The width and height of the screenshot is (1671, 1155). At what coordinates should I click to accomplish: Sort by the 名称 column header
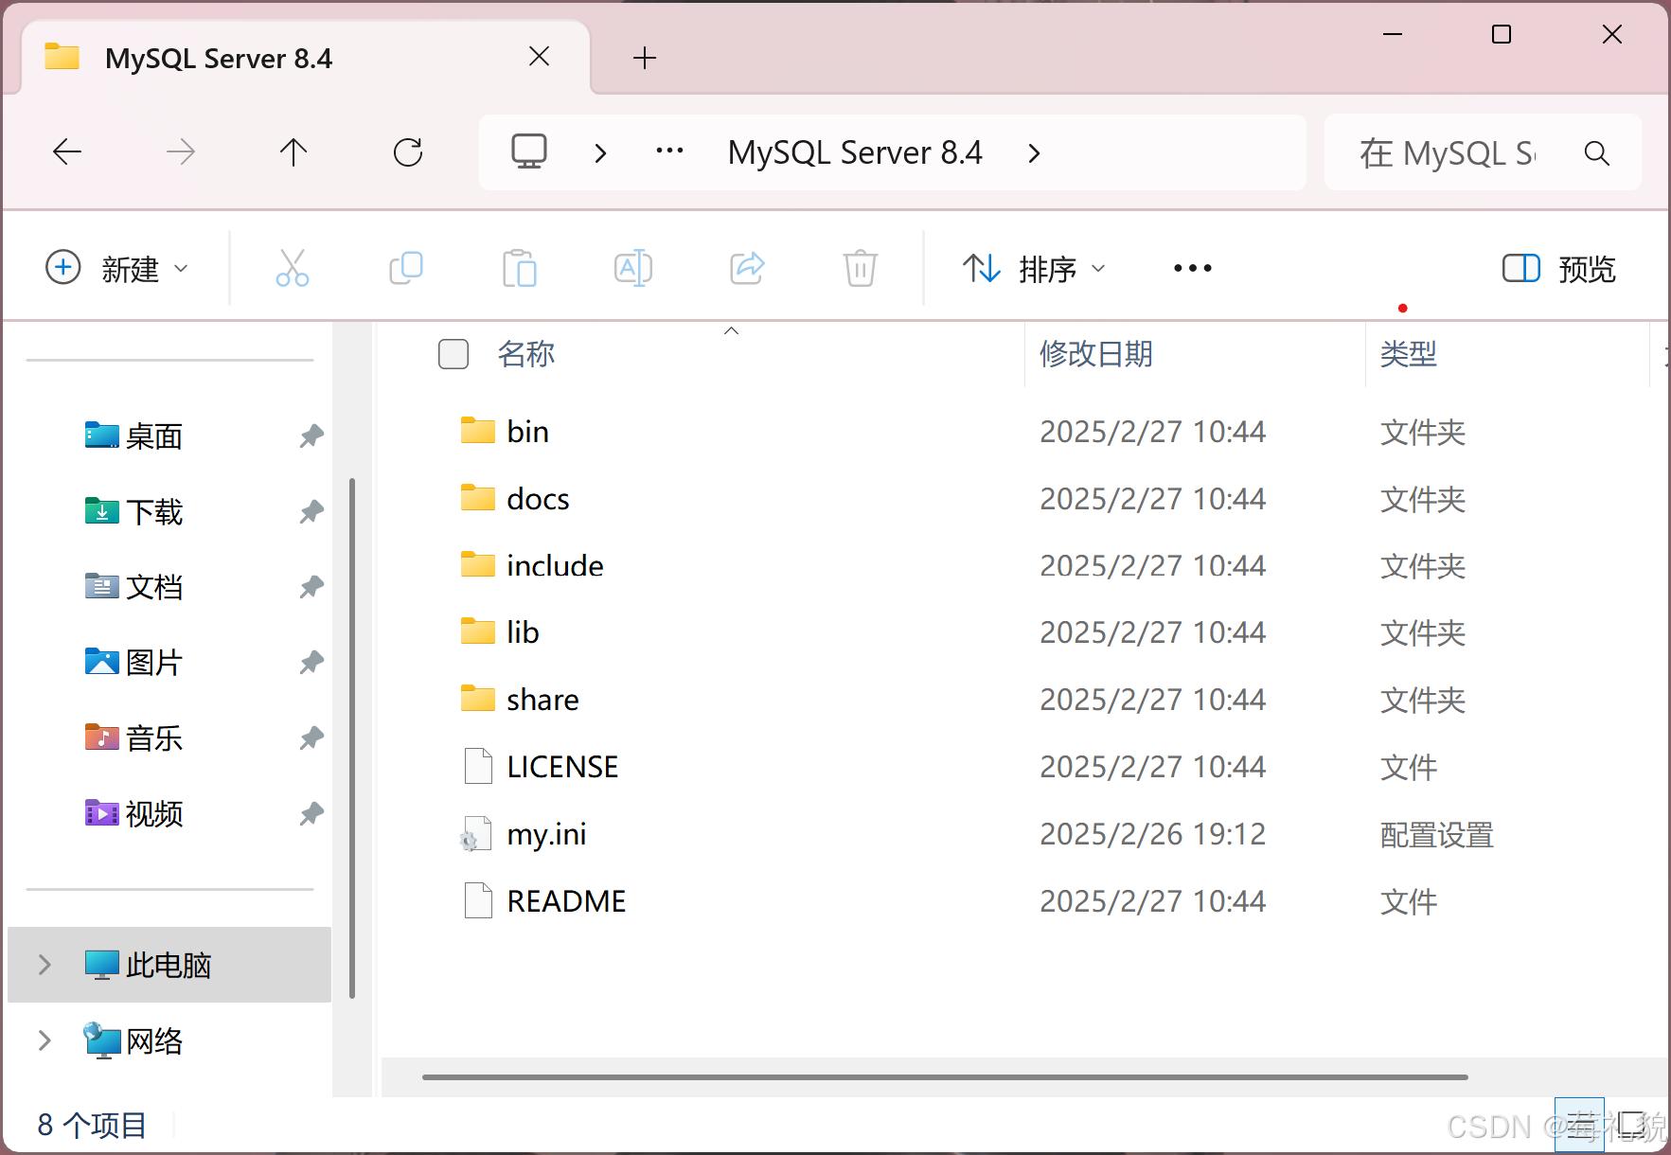click(x=526, y=354)
